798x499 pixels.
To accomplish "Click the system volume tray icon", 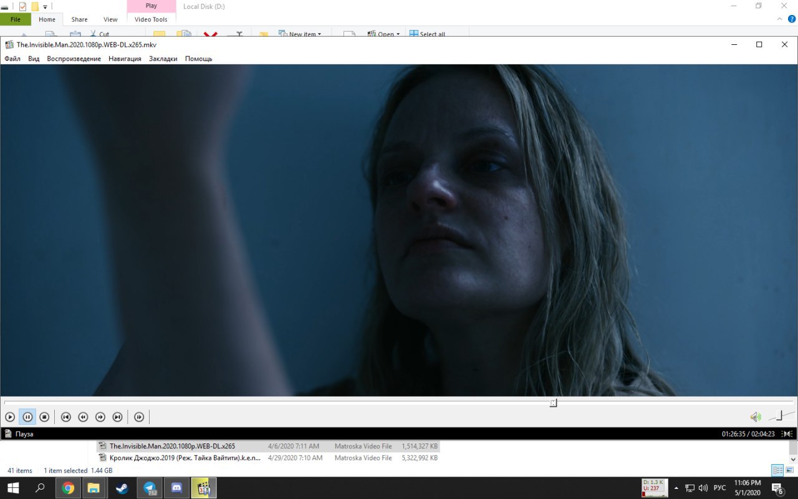I will click(703, 488).
